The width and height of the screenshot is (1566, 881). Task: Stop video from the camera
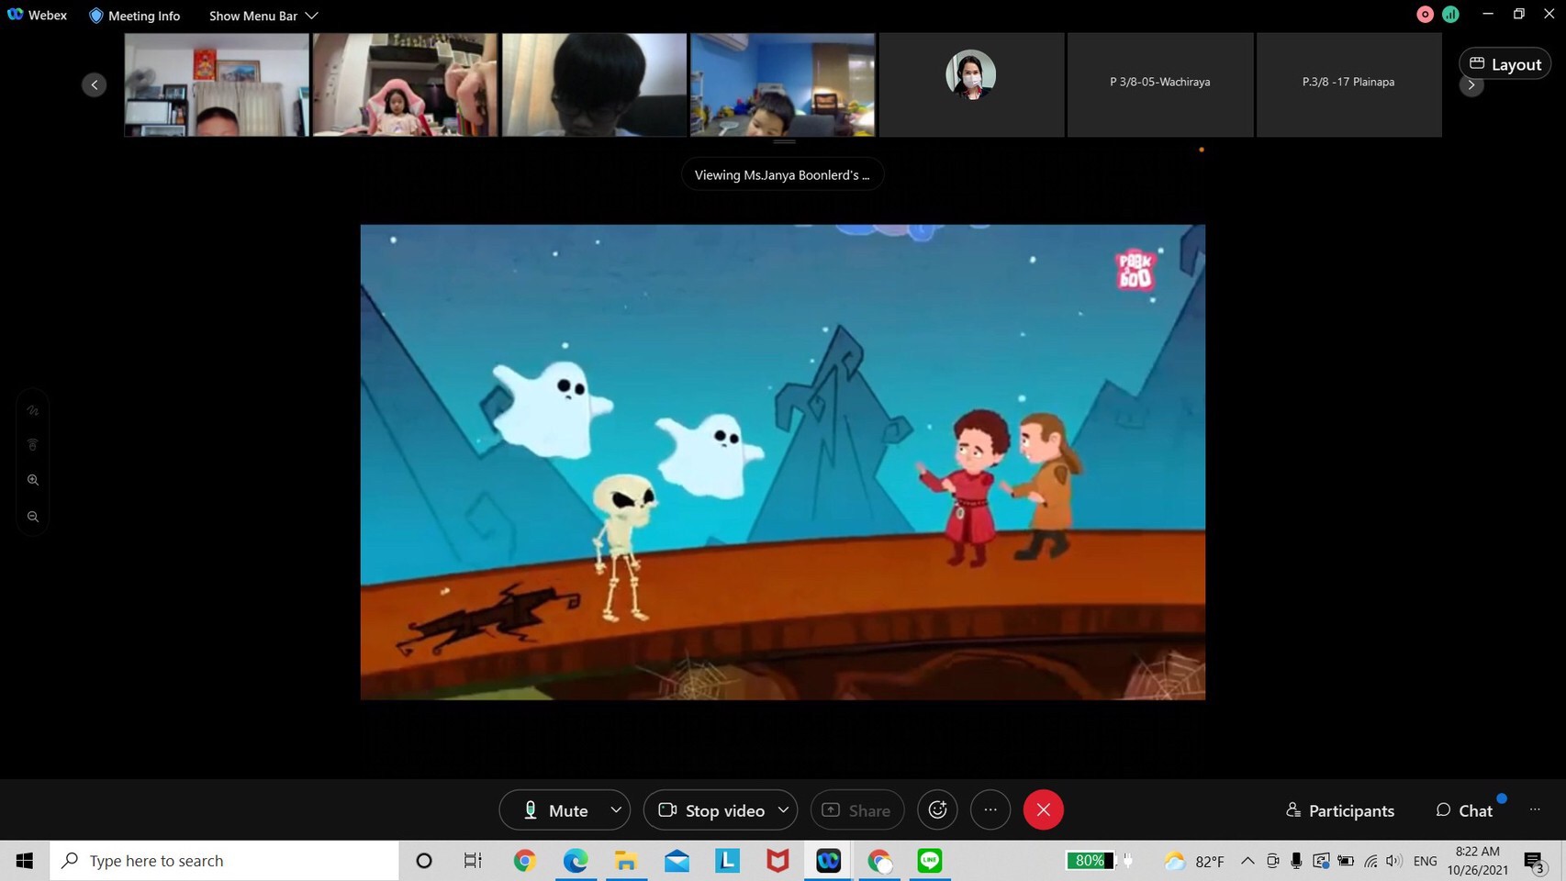point(711,809)
